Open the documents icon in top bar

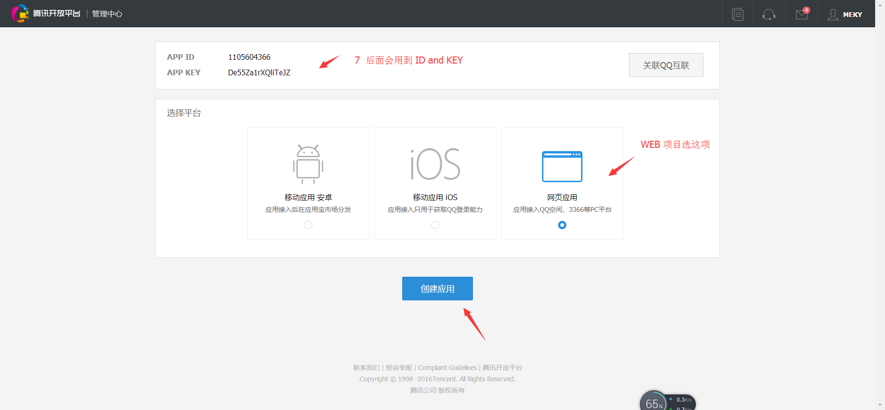point(738,14)
